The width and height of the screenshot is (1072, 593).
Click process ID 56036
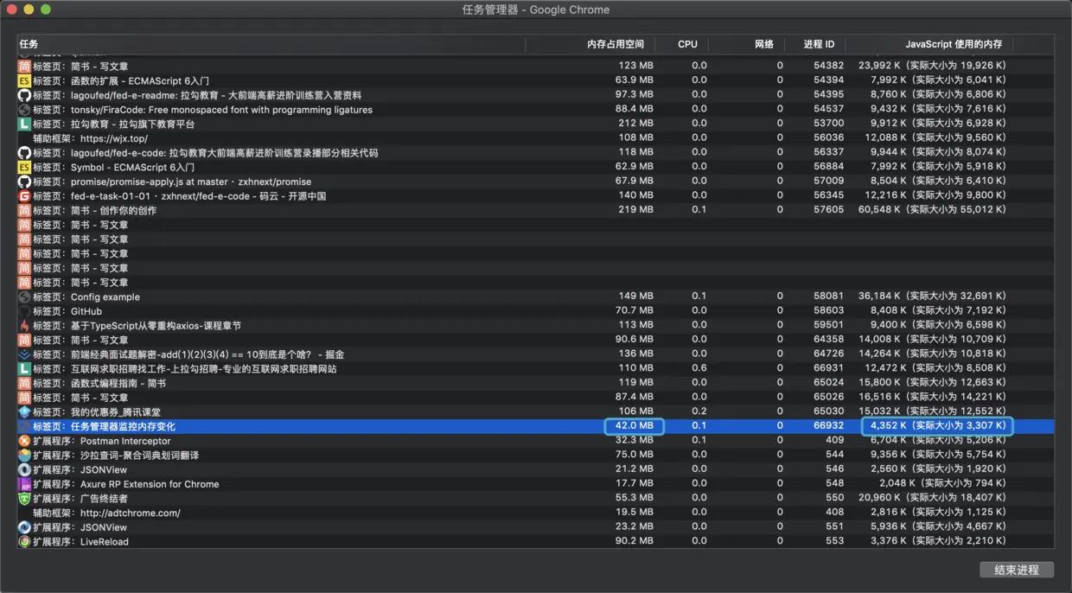point(828,138)
